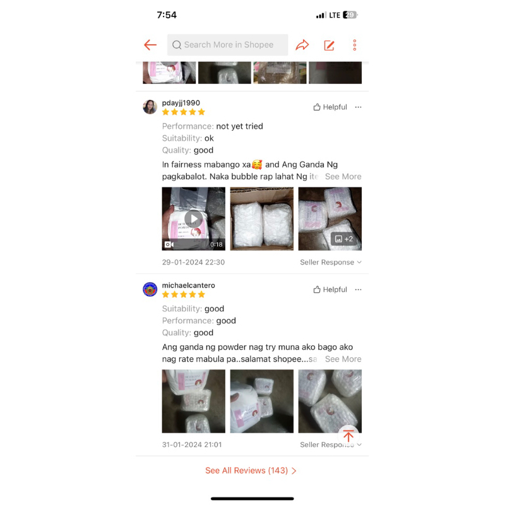Open See All Reviews (143)
This screenshot has width=505, height=505.
point(251,470)
